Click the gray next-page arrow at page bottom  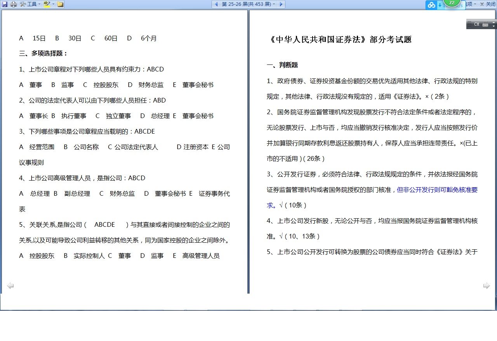[487, 286]
